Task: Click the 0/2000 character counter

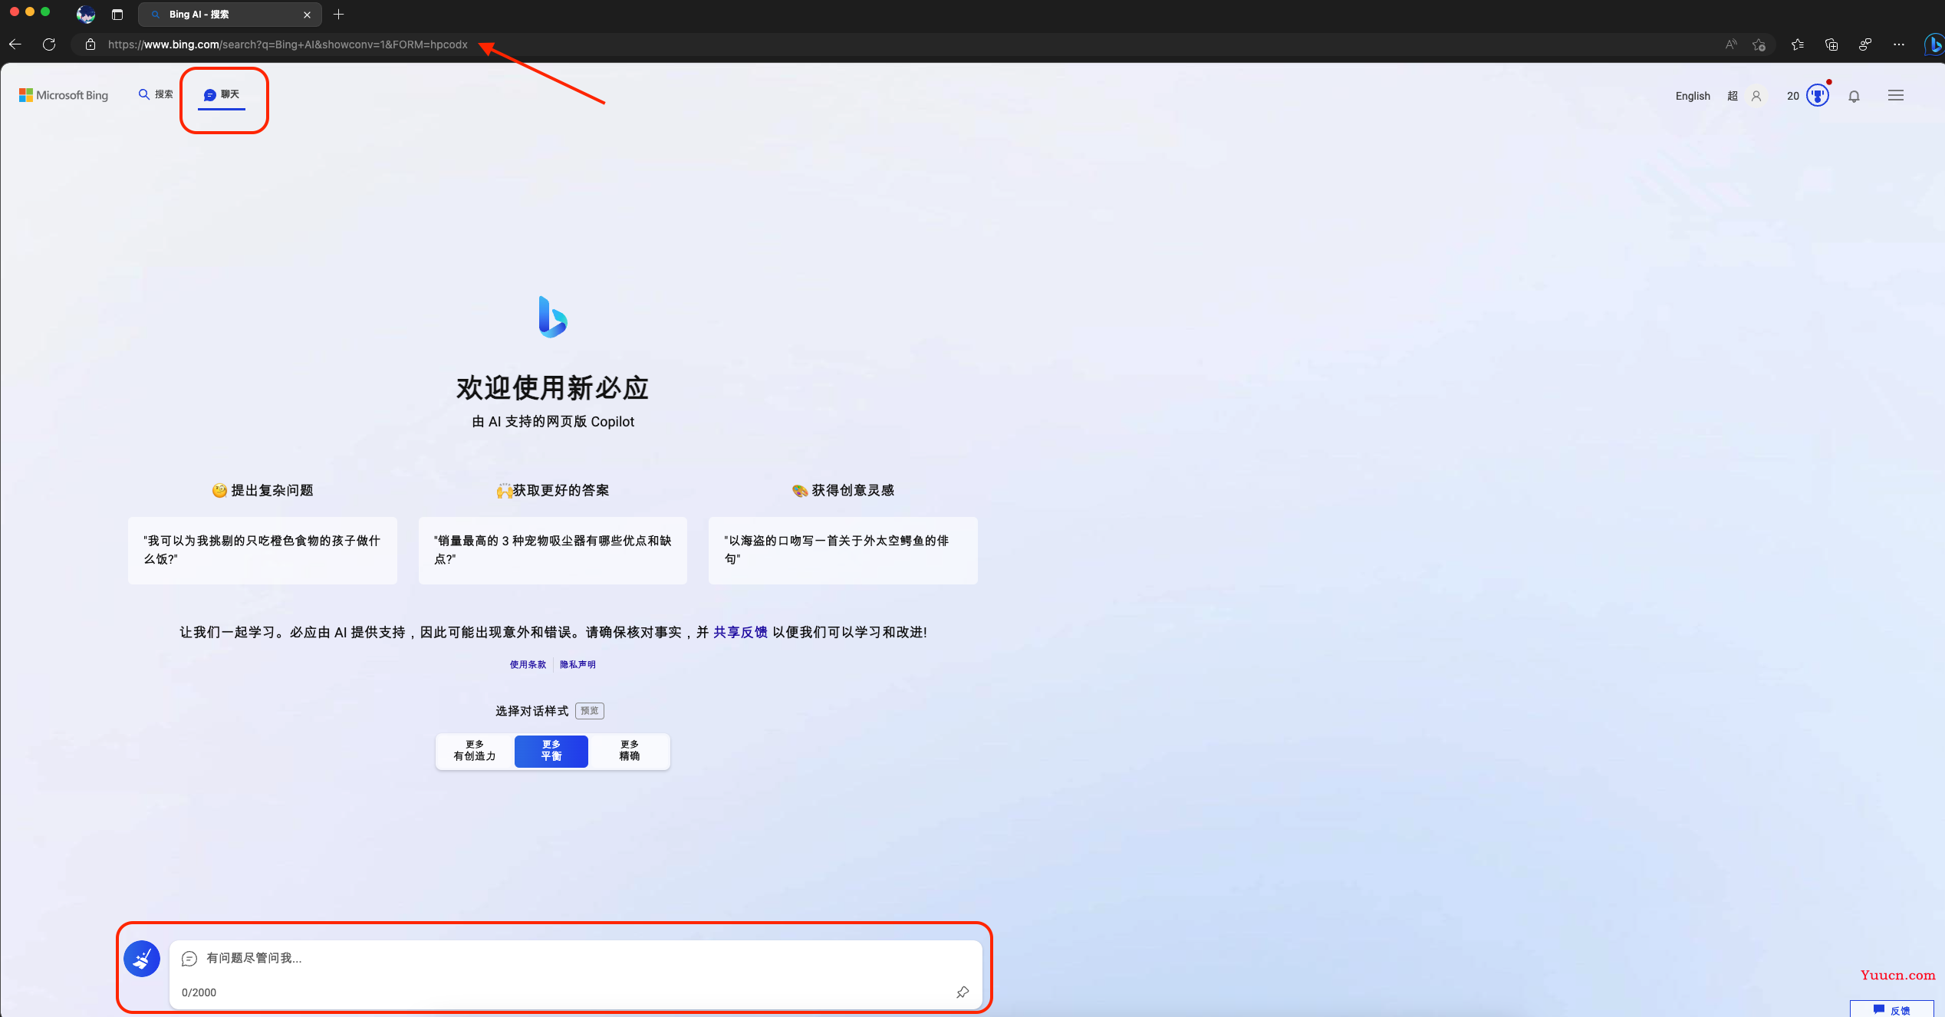Action: point(199,992)
